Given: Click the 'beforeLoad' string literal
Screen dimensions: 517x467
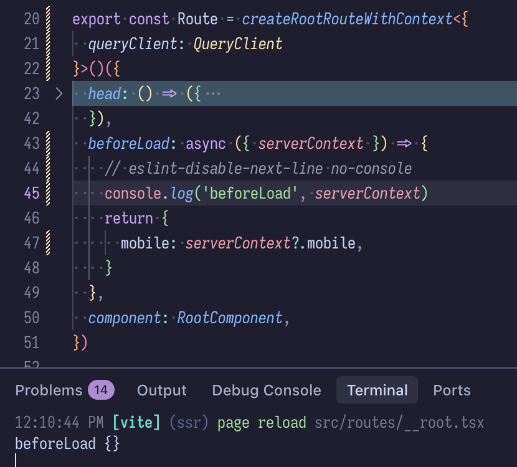Looking at the screenshot, I should 250,193.
